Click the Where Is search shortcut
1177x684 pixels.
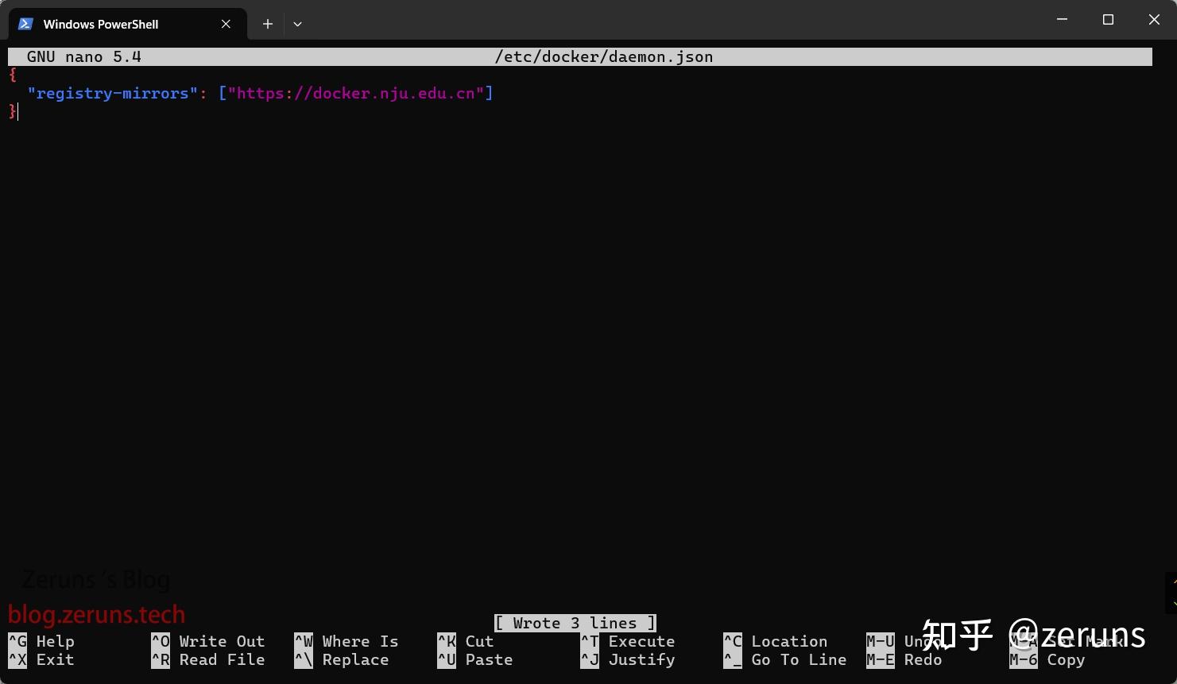(x=346, y=641)
